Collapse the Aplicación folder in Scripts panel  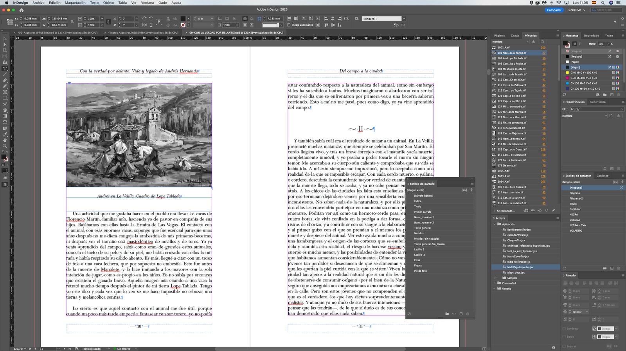click(495, 224)
